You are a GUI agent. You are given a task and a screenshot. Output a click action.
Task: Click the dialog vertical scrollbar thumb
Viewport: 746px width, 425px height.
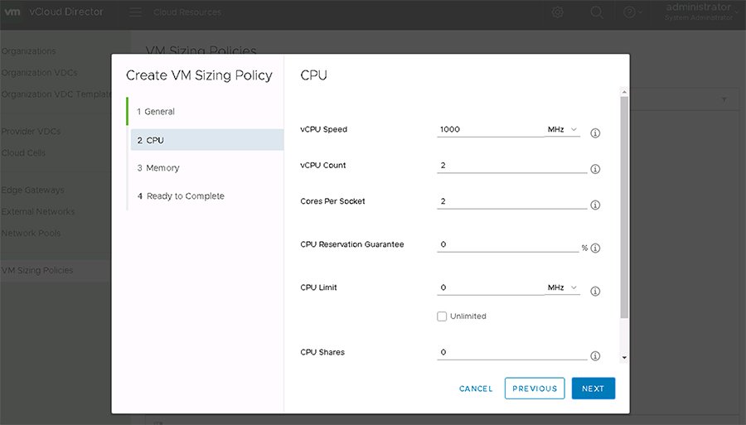tap(624, 207)
